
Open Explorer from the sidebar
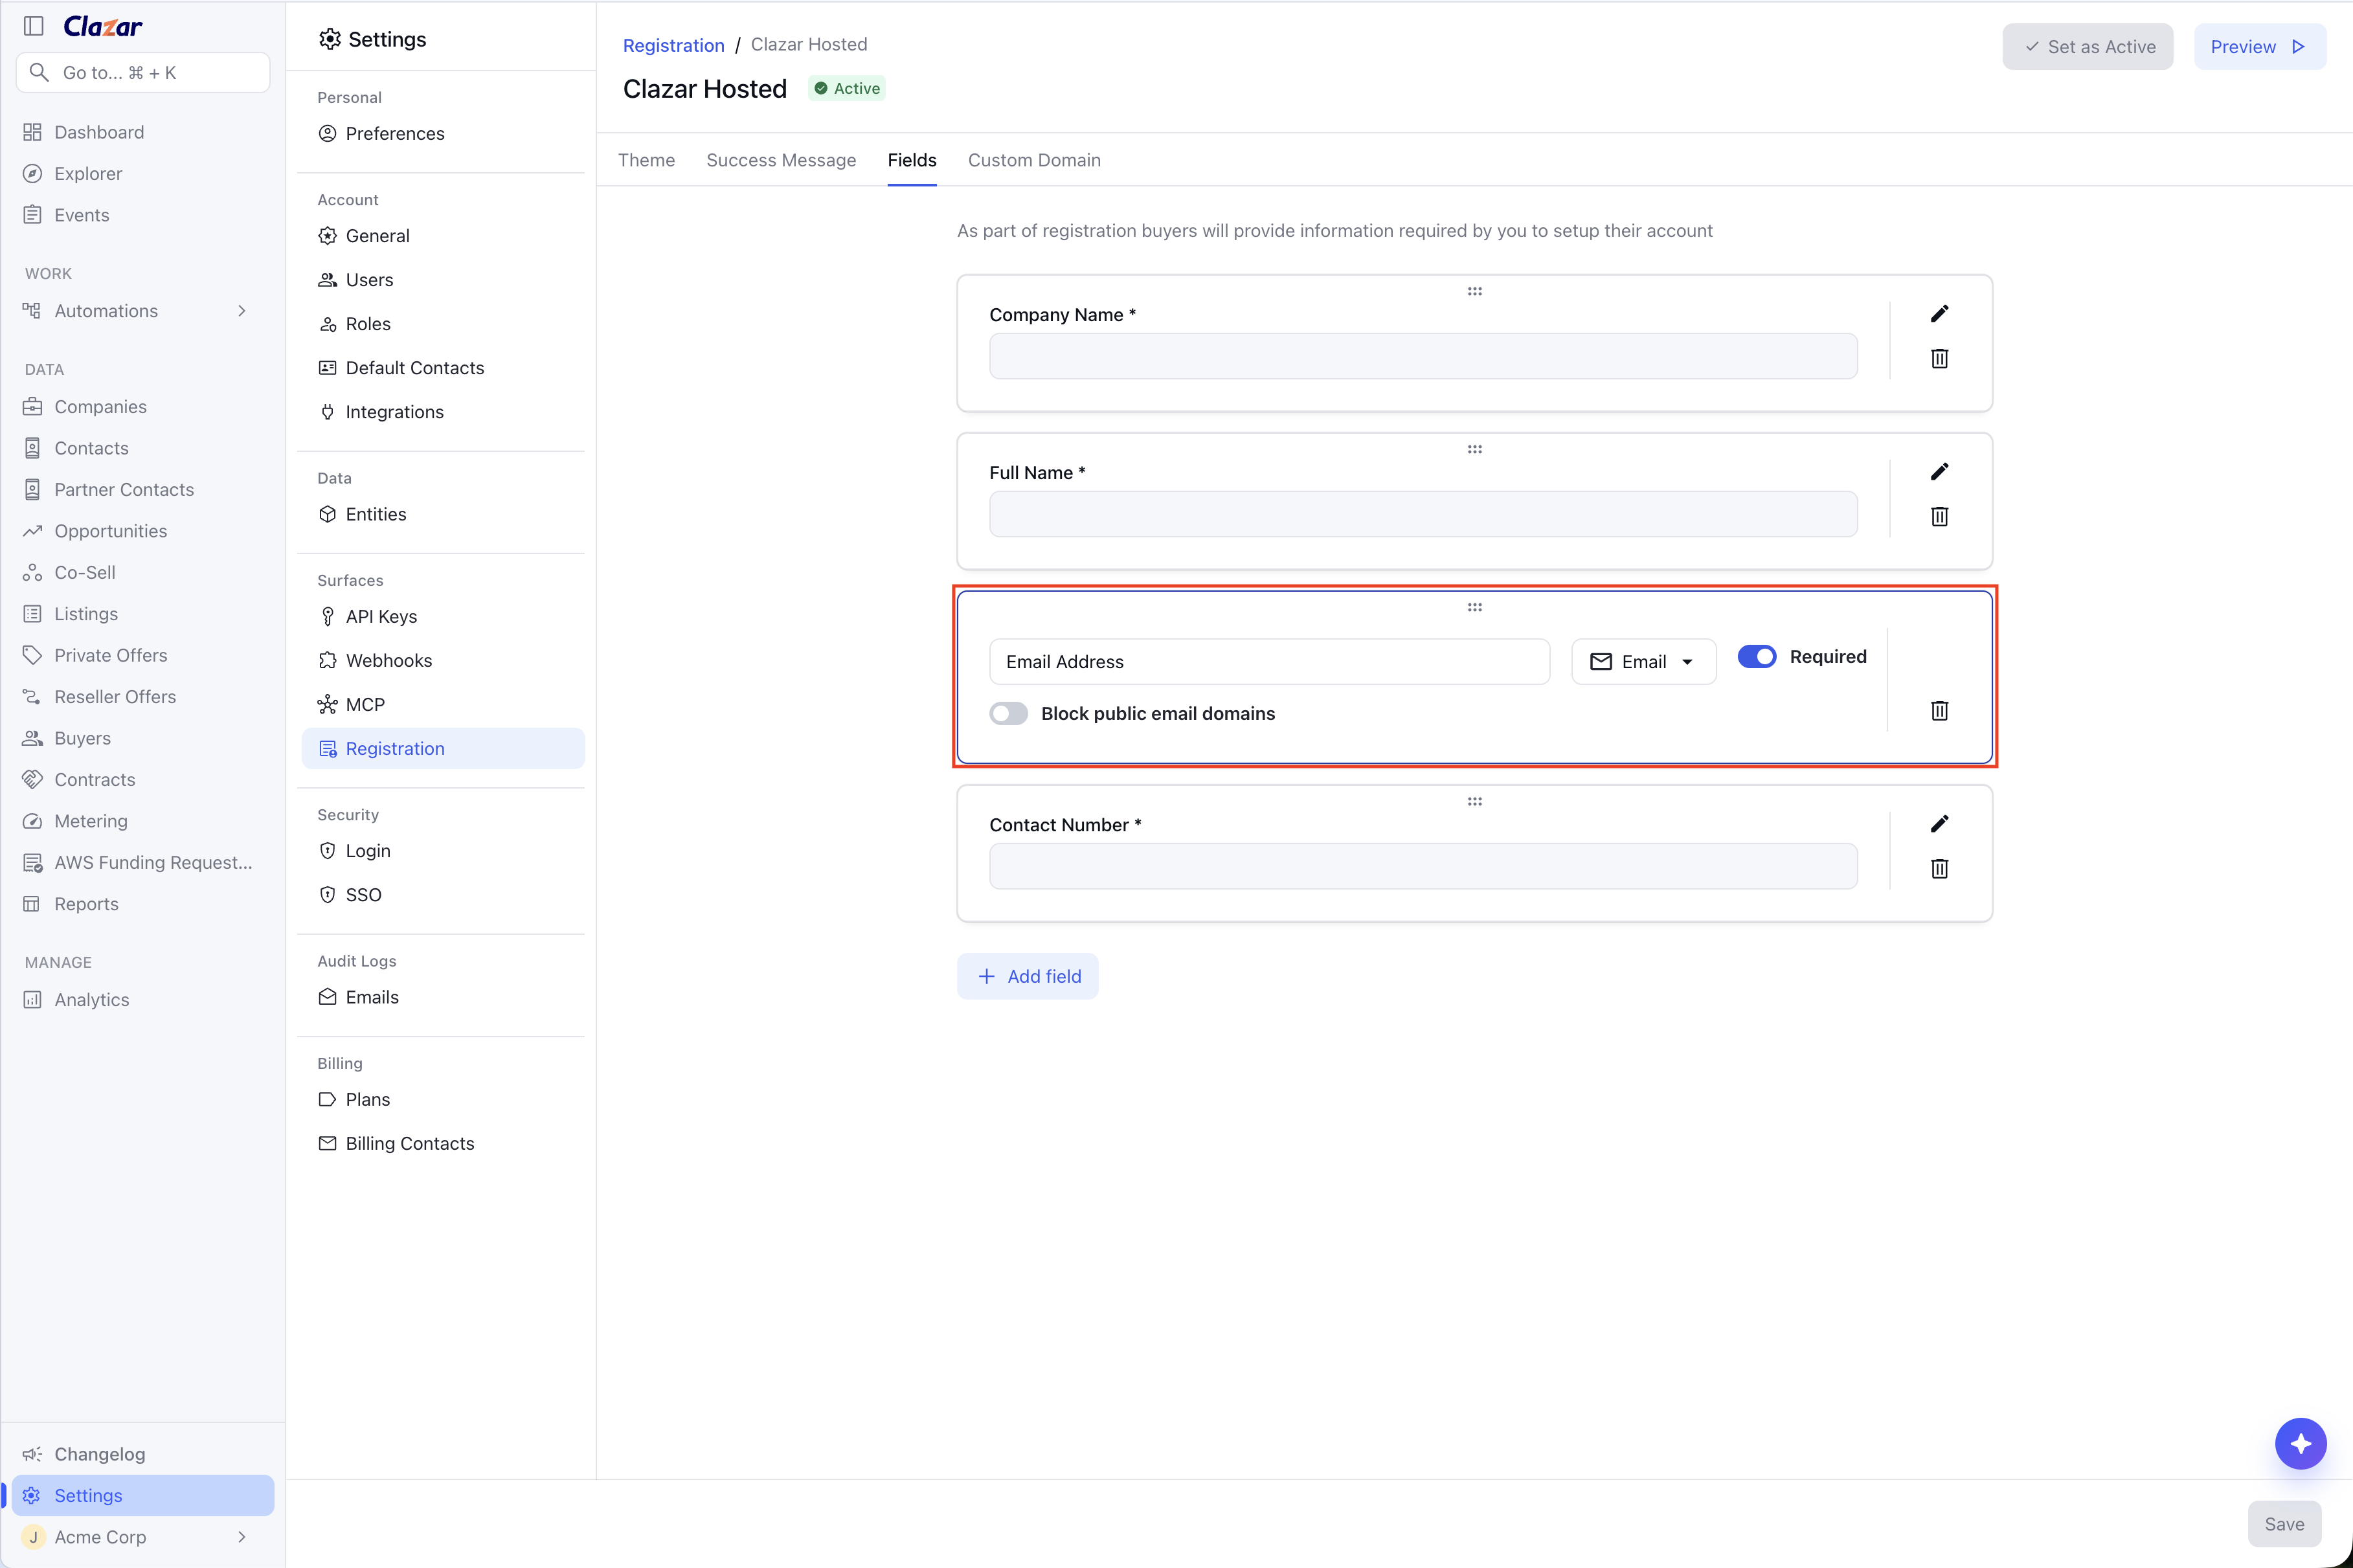click(x=143, y=174)
